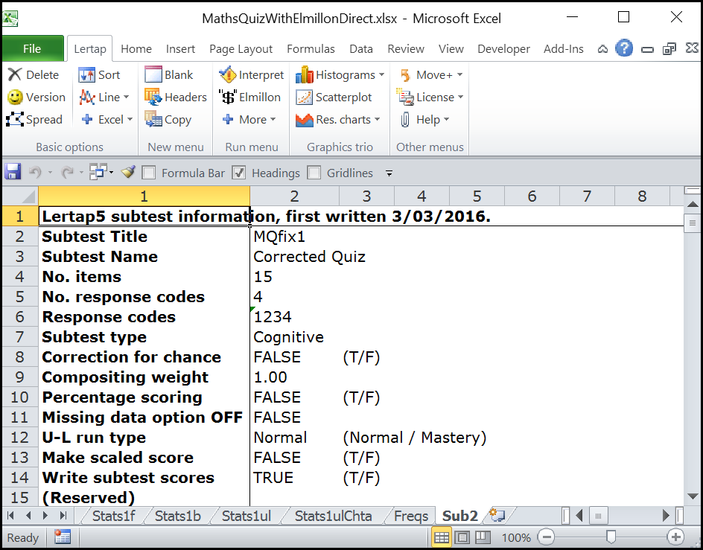Click the Excel application icon in title bar
Viewport: 703px width, 550px height.
(10, 19)
